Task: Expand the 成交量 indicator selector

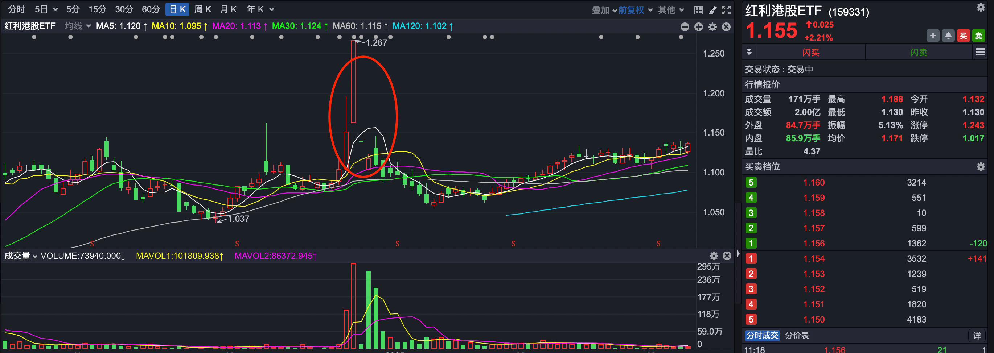Action: click(21, 256)
